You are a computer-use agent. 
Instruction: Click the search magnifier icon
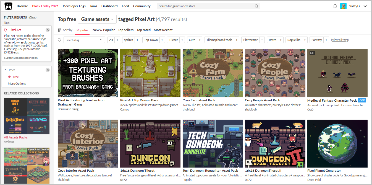256,6
